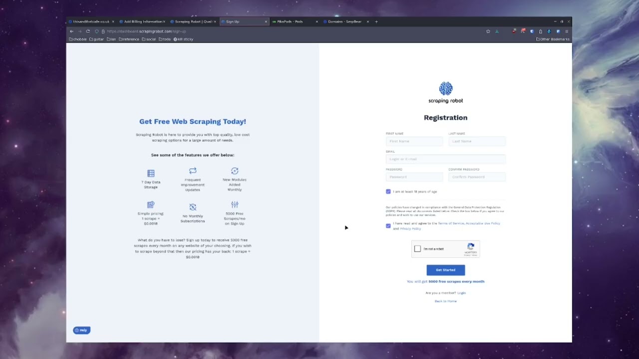Click the Get Started button

coord(446,270)
